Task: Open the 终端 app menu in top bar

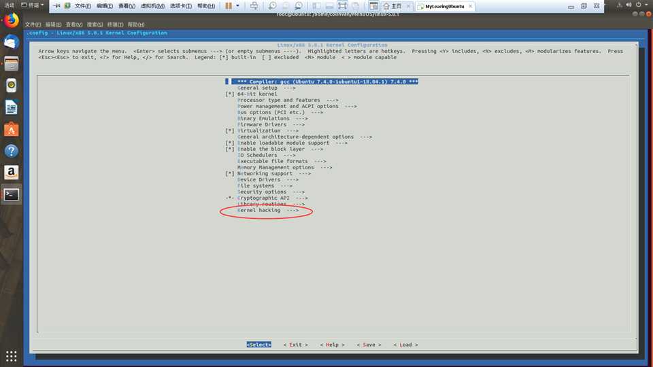Action: [32, 5]
